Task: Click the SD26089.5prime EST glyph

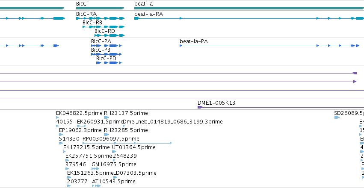Action: [337, 117]
